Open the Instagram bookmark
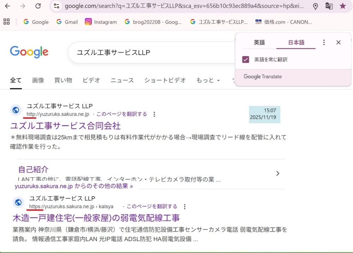Viewport: 353px width, 253px height. (101, 22)
